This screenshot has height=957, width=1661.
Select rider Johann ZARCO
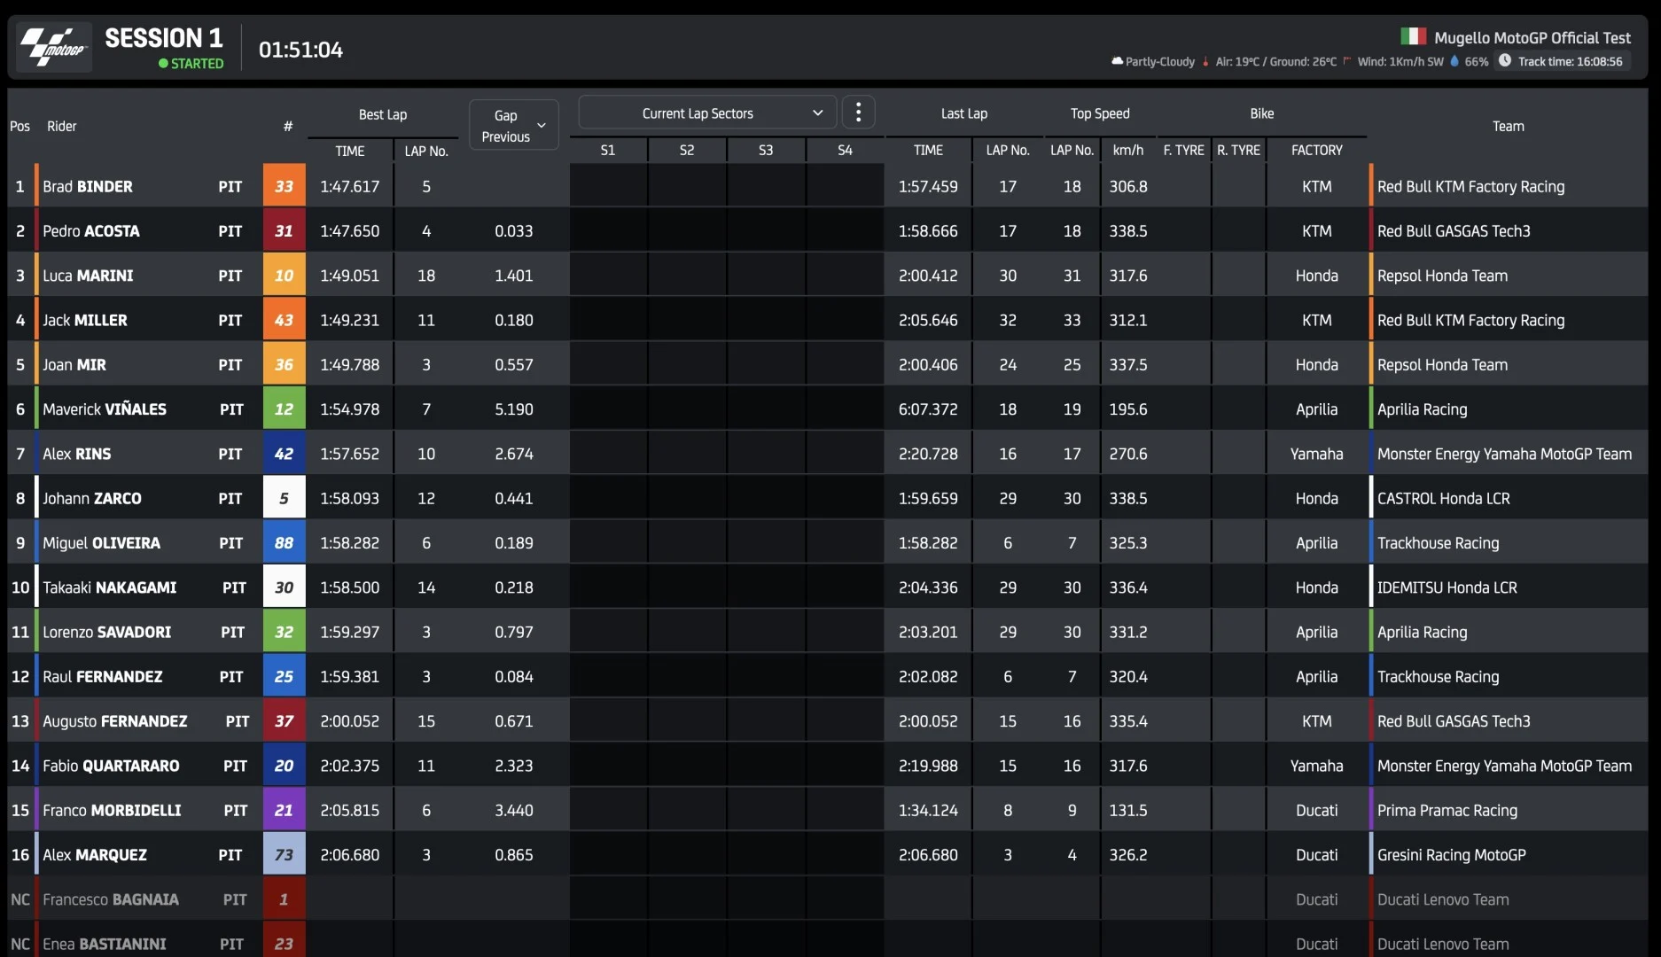coord(92,498)
